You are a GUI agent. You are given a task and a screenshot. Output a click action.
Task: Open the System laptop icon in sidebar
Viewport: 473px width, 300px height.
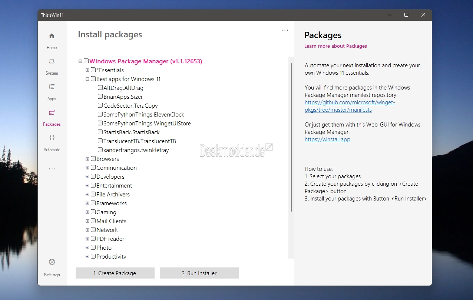[x=52, y=61]
